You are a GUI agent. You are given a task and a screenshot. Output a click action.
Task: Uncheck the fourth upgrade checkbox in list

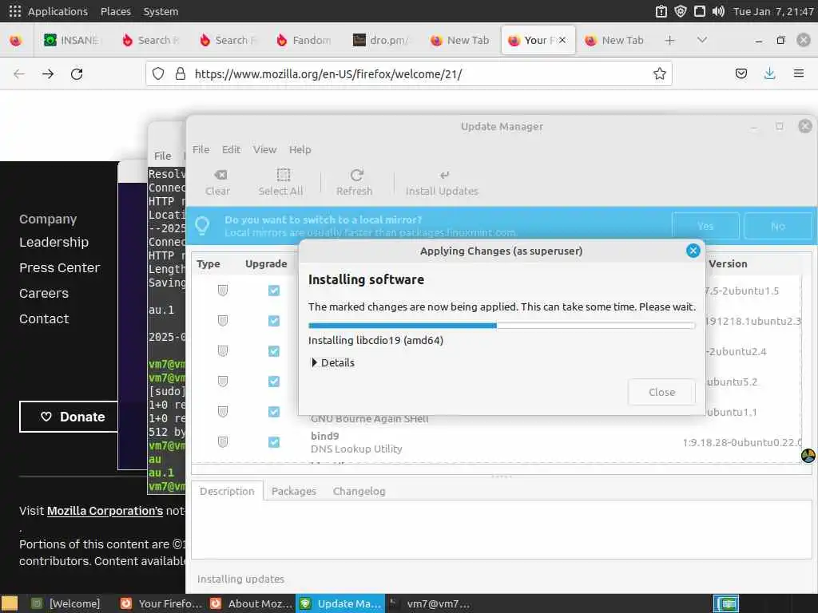pos(274,381)
